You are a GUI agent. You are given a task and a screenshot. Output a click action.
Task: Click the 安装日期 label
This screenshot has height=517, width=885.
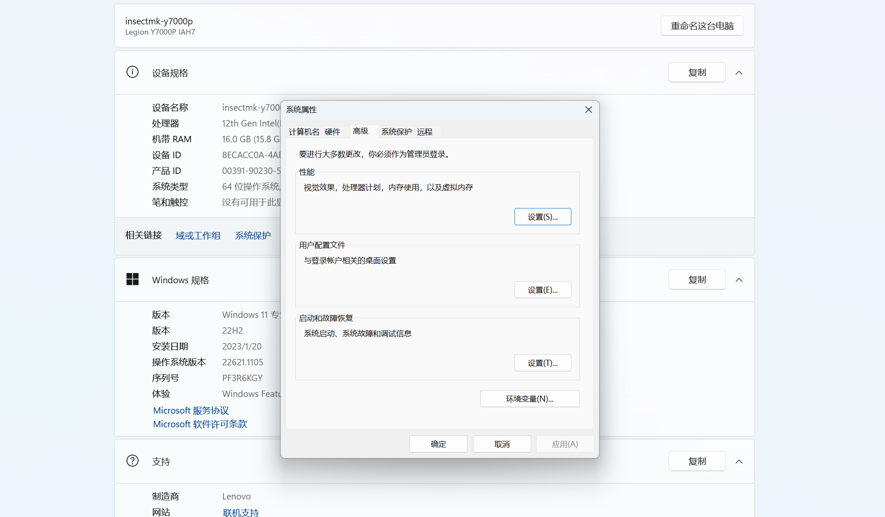pos(170,346)
